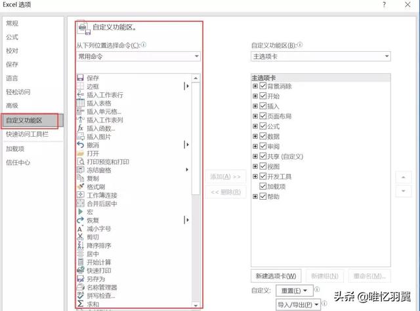
Task: Toggle the 加载项 checkbox in ribbon list
Action: pos(262,186)
